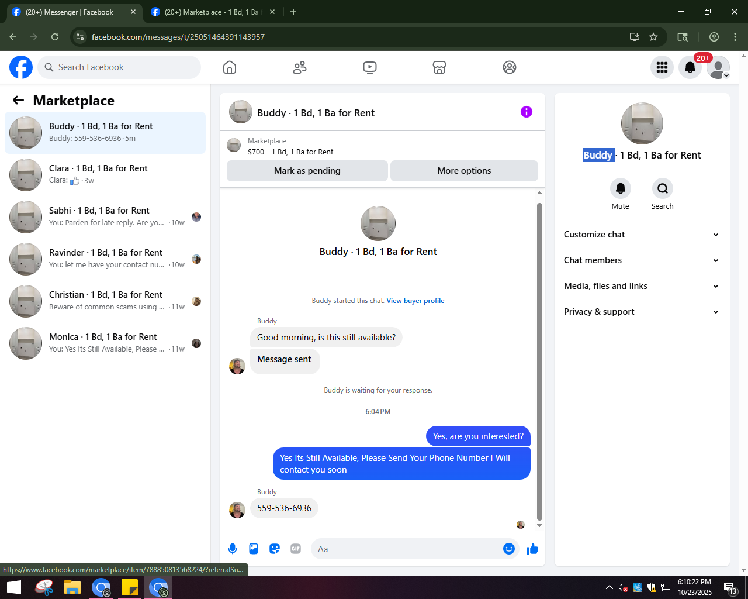Open Clara conversation in list
The height and width of the screenshot is (599, 748).
point(105,175)
